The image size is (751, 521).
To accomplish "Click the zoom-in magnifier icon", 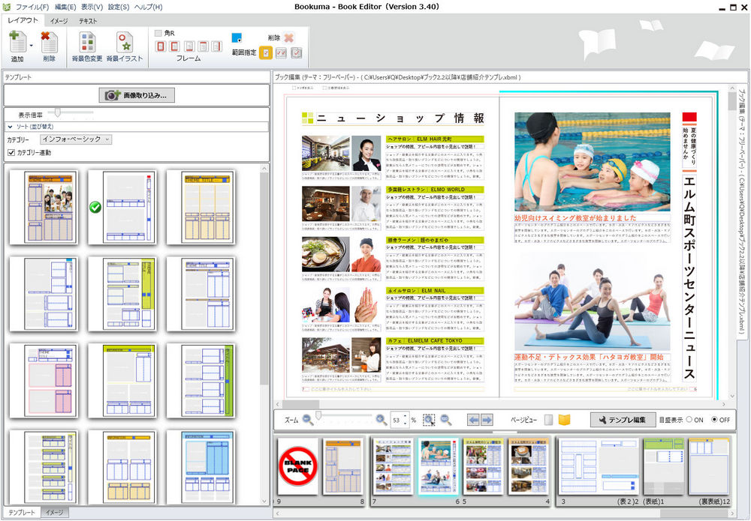I will point(381,420).
